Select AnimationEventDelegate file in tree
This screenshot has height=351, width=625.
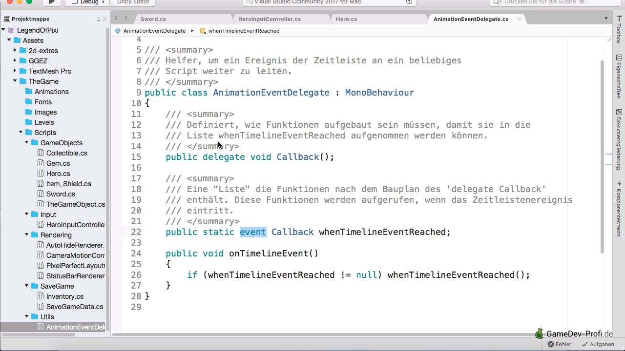(x=75, y=327)
